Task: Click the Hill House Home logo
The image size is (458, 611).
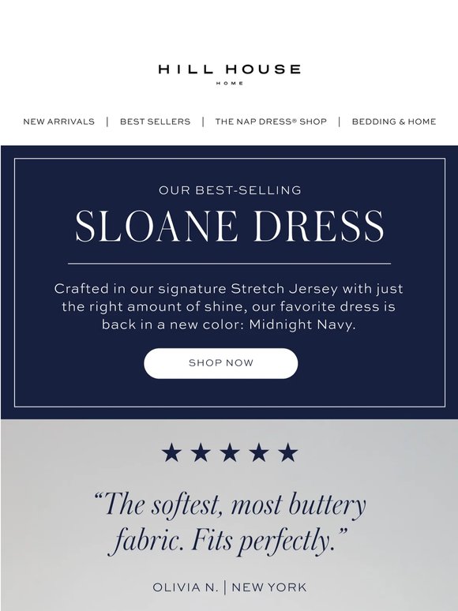Action: 229,74
